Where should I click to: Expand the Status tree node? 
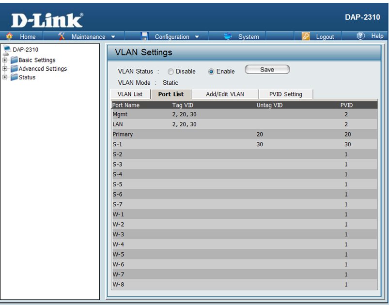[5, 77]
